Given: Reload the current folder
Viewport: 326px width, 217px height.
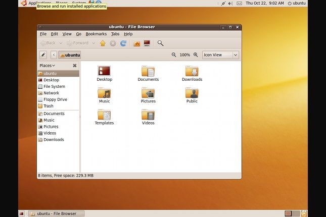Looking at the screenshot, I should [x=123, y=43].
